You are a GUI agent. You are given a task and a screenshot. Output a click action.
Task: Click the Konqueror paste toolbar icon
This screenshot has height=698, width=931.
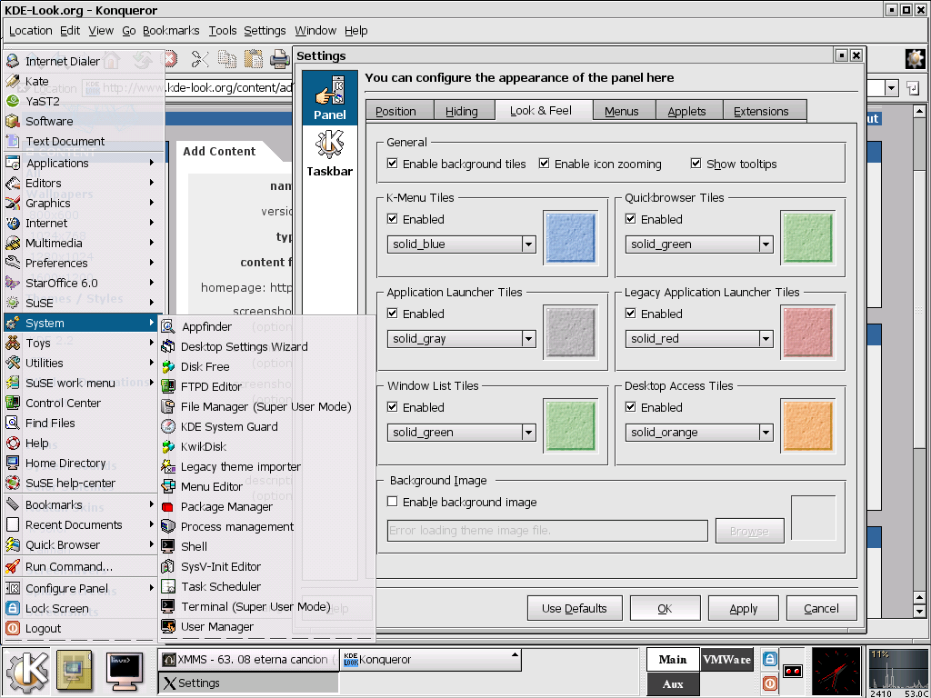pyautogui.click(x=254, y=59)
